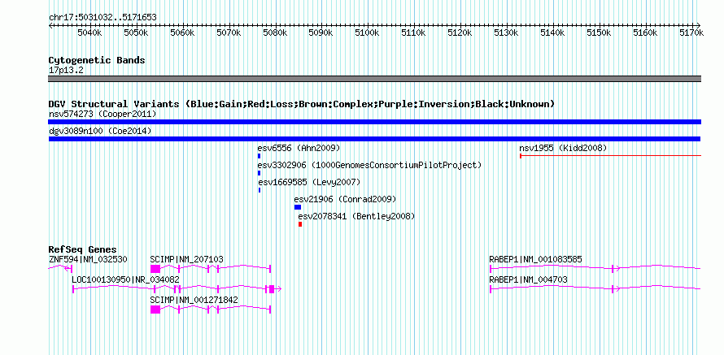The height and width of the screenshot is (355, 724).
Task: Select the RefSeq Genes track heading
Action: pyautogui.click(x=82, y=249)
